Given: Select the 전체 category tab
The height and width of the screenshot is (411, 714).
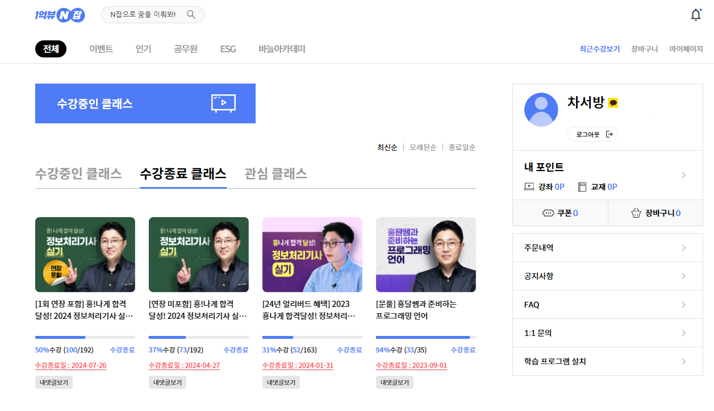Looking at the screenshot, I should tap(51, 49).
